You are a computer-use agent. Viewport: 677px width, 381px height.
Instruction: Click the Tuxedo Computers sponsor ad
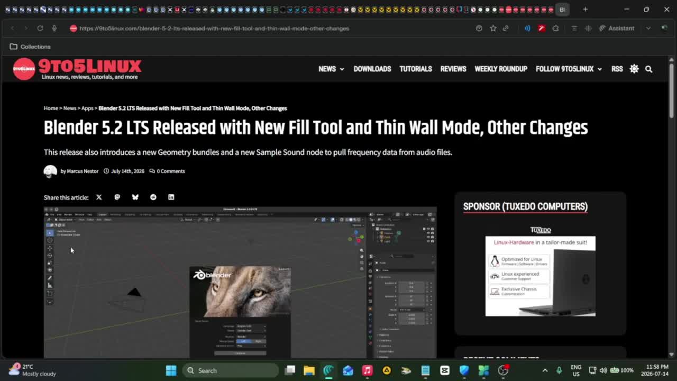click(x=541, y=271)
